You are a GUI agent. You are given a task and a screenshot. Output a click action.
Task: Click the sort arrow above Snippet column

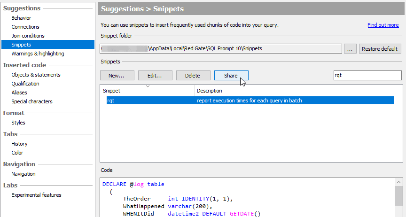point(148,86)
